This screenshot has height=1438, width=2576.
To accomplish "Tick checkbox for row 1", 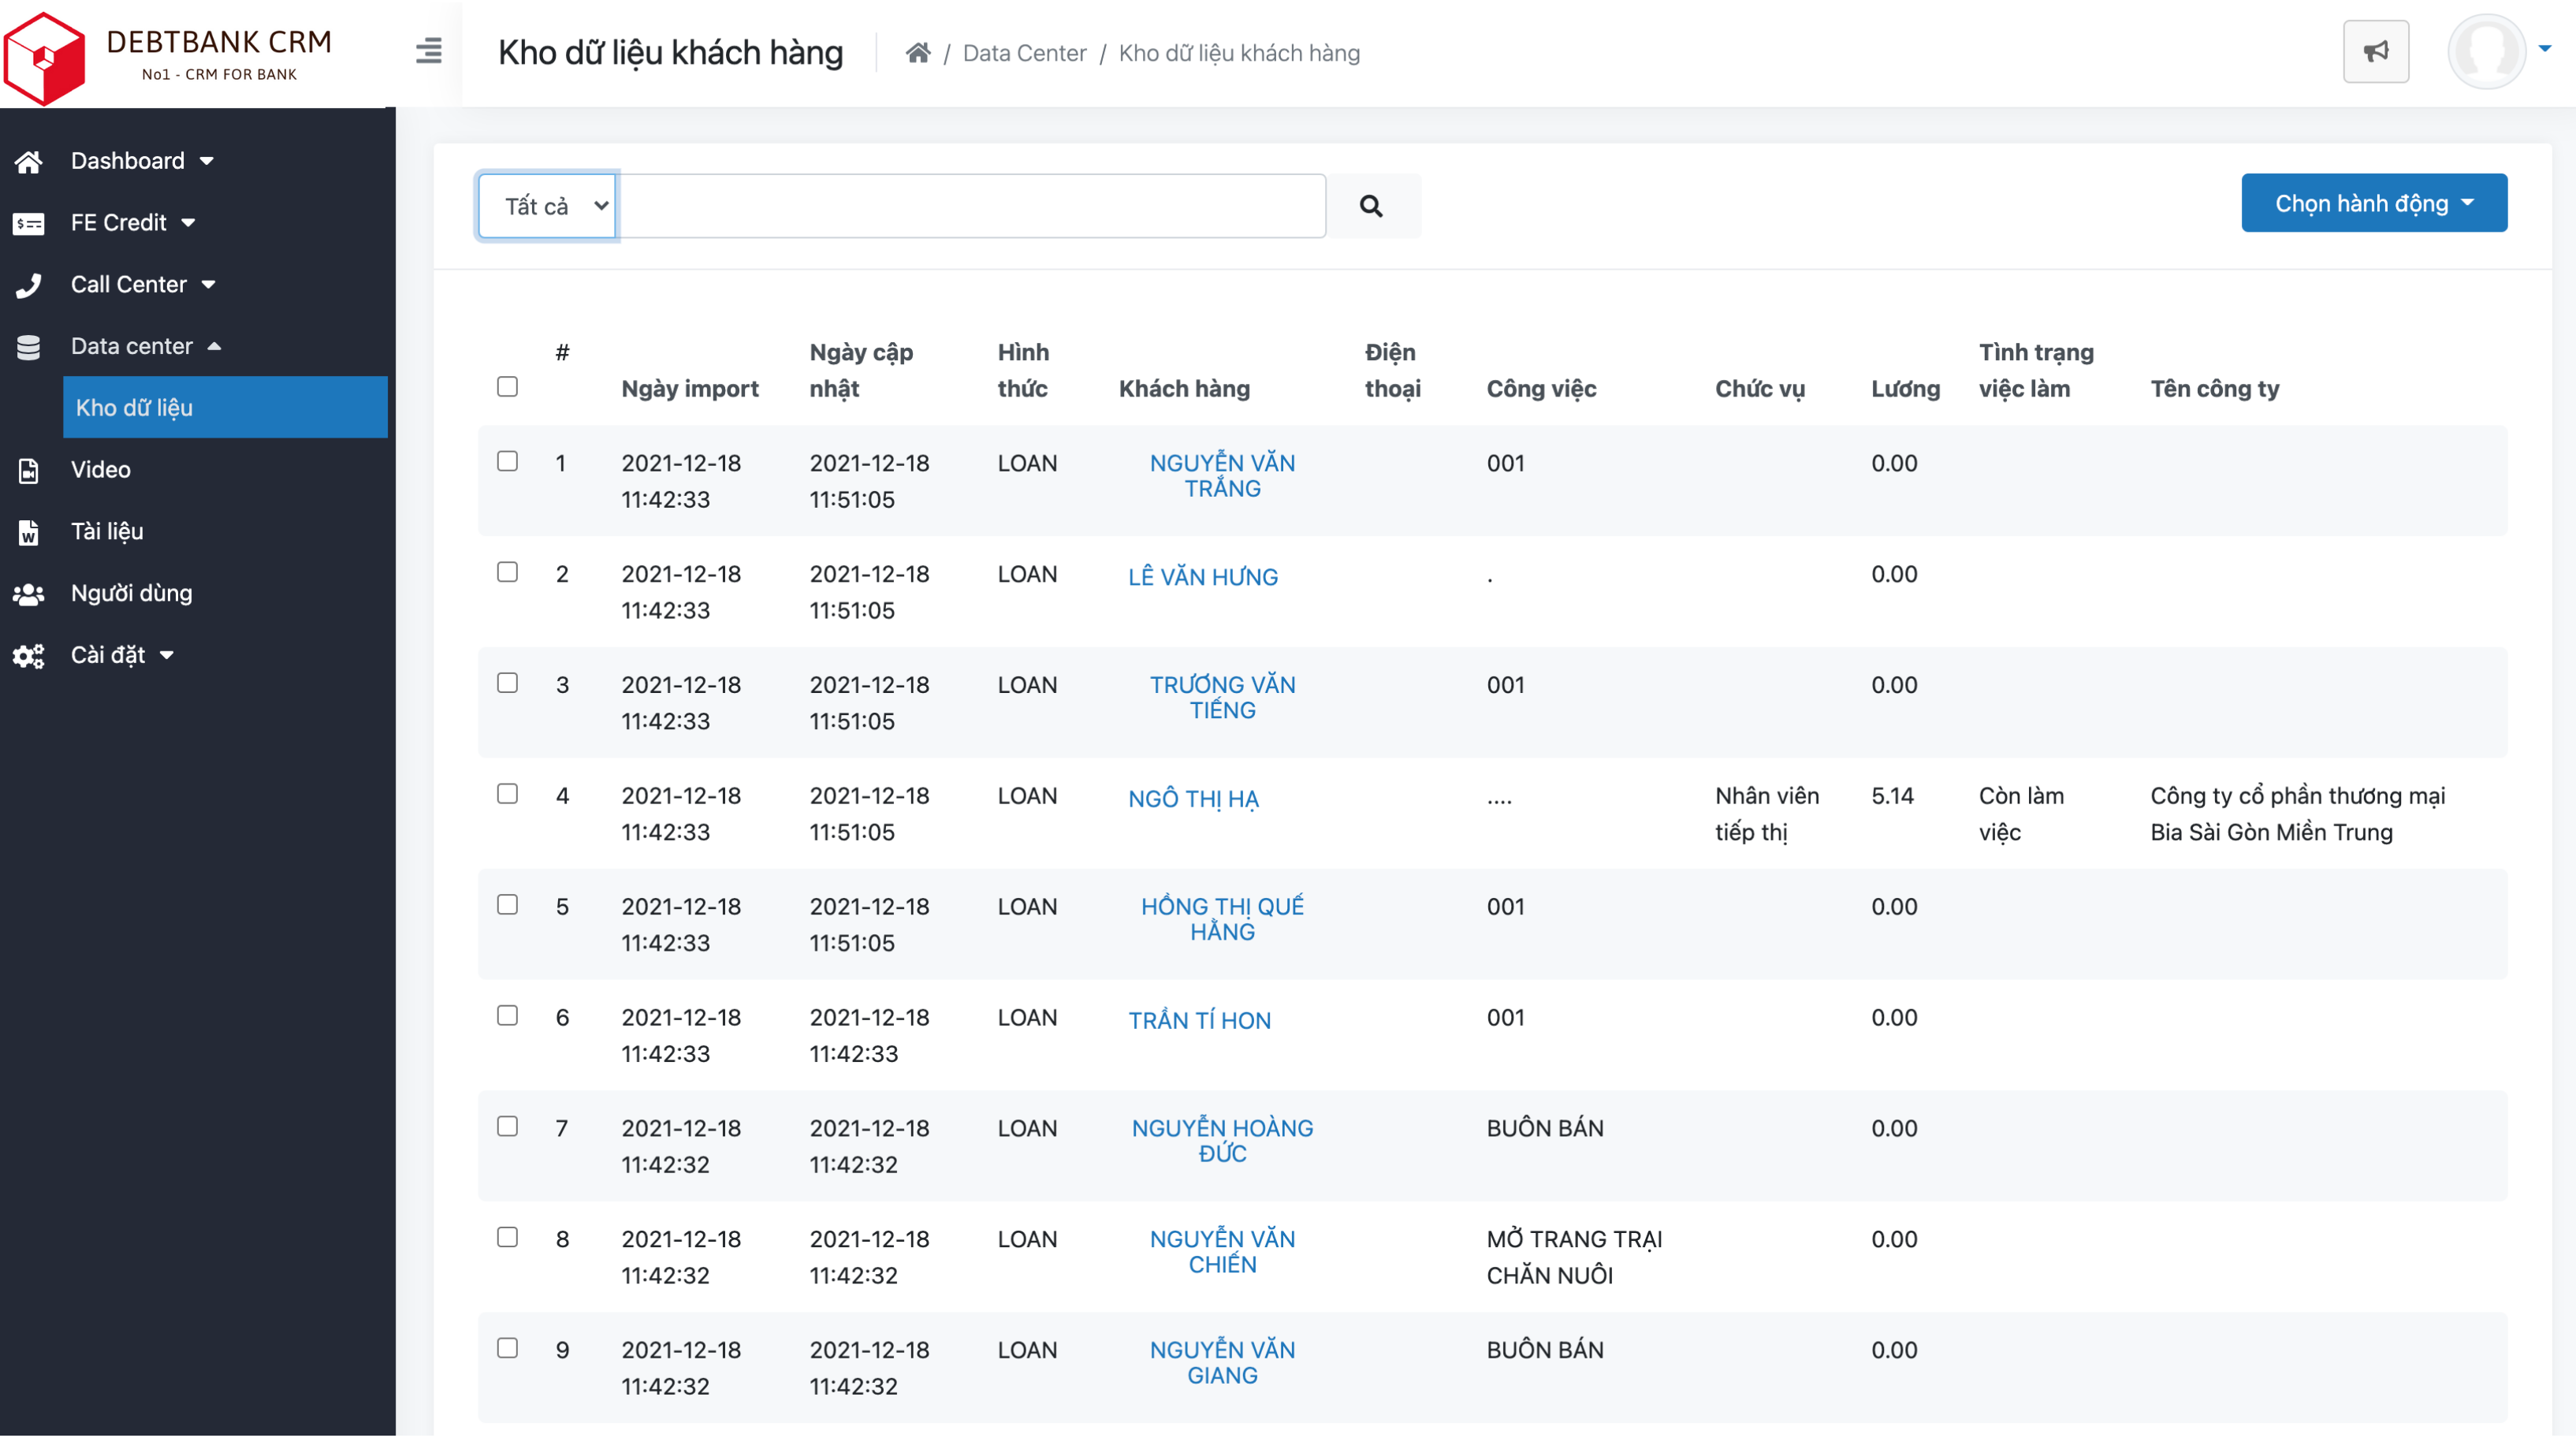I will coord(507,461).
